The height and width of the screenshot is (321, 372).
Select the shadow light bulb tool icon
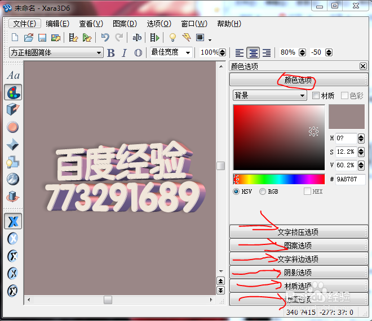point(13,162)
